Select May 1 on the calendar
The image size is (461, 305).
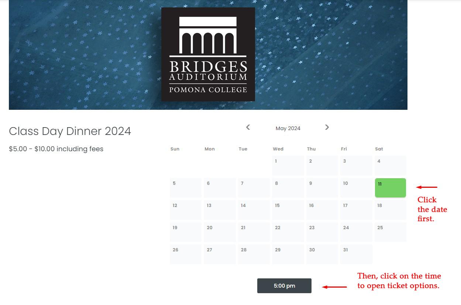[288, 166]
